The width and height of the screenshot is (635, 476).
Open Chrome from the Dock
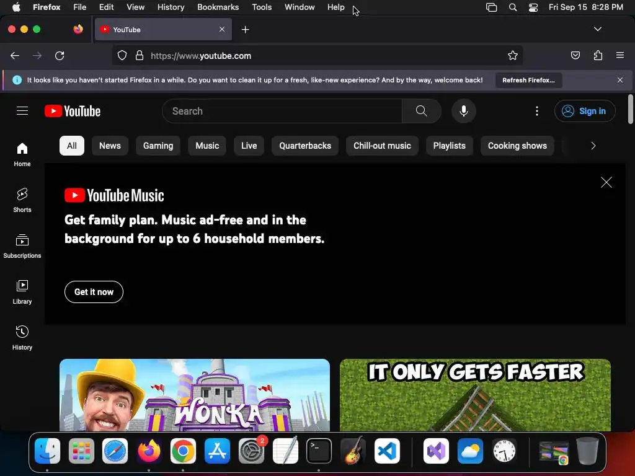click(x=183, y=451)
